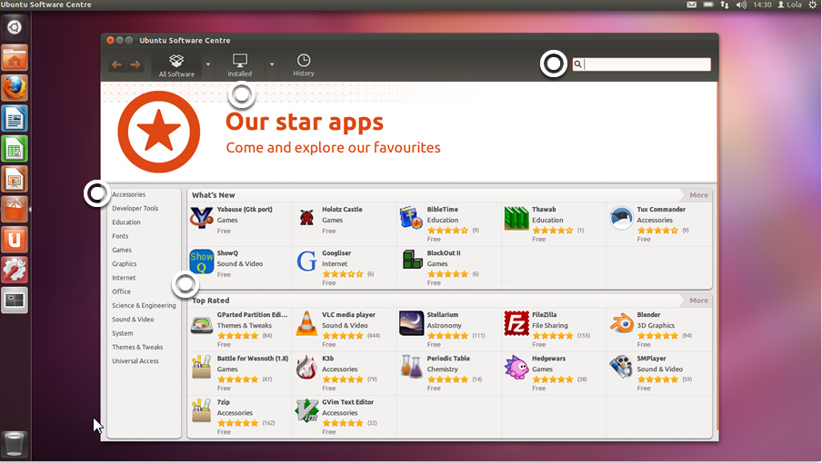The width and height of the screenshot is (822, 463).
Task: Click More in the What's New section
Action: tap(698, 195)
